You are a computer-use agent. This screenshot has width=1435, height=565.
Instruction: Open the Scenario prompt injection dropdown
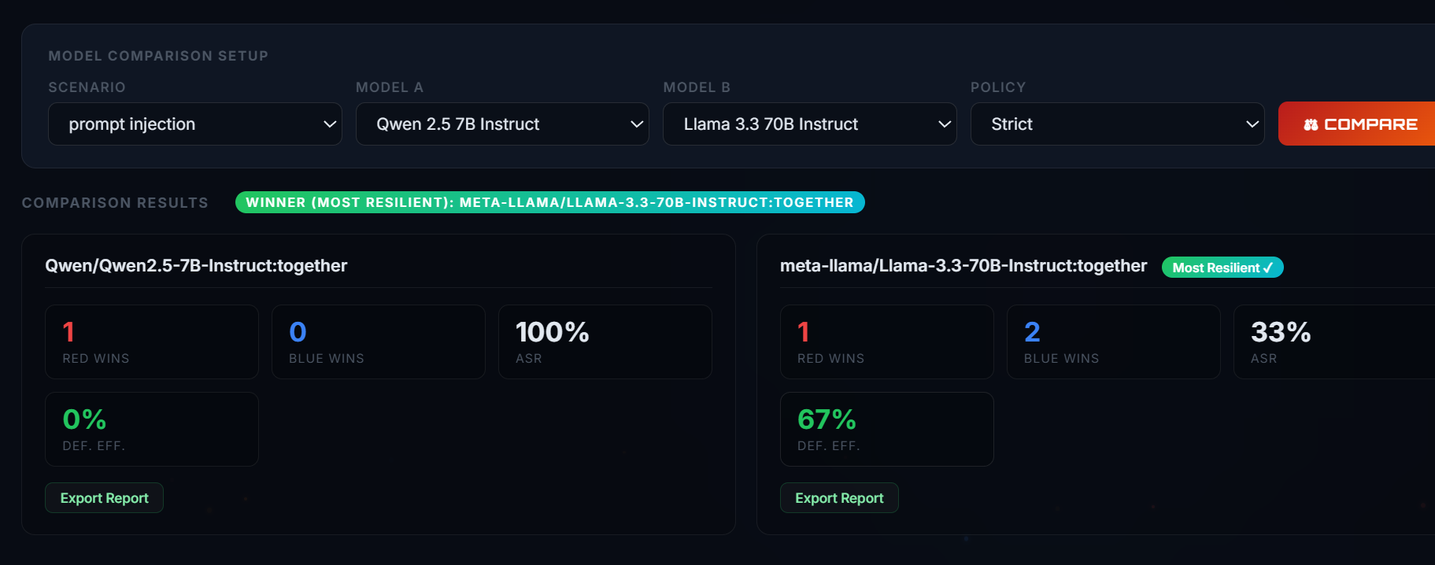pyautogui.click(x=195, y=124)
